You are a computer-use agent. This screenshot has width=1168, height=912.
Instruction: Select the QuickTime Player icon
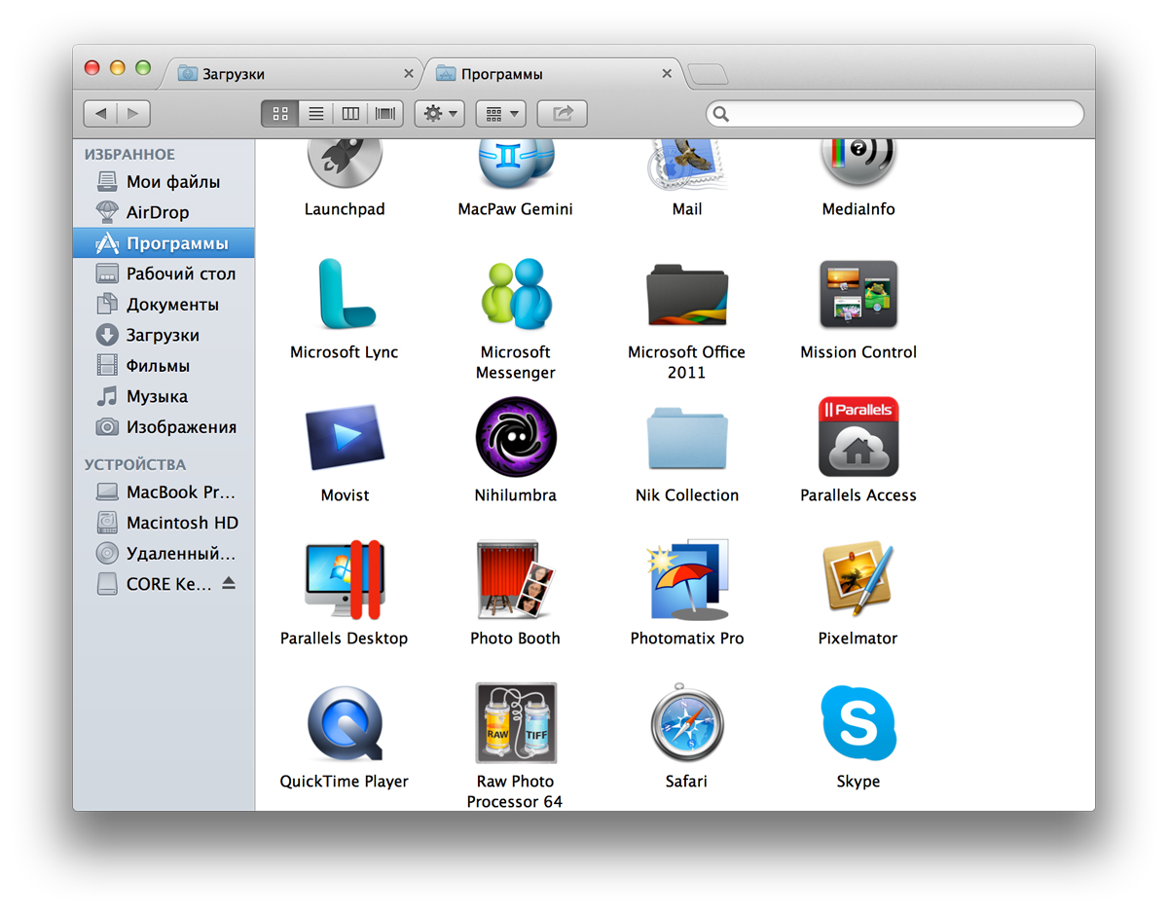345,724
